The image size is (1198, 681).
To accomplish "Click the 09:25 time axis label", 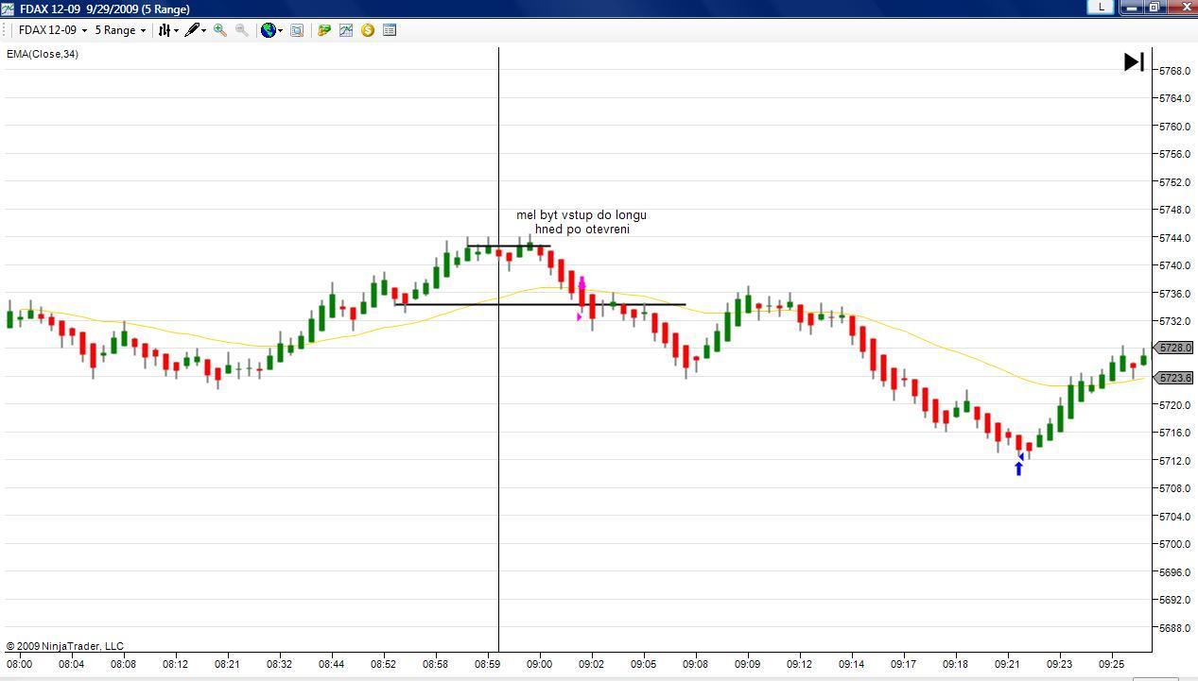I will (1112, 664).
